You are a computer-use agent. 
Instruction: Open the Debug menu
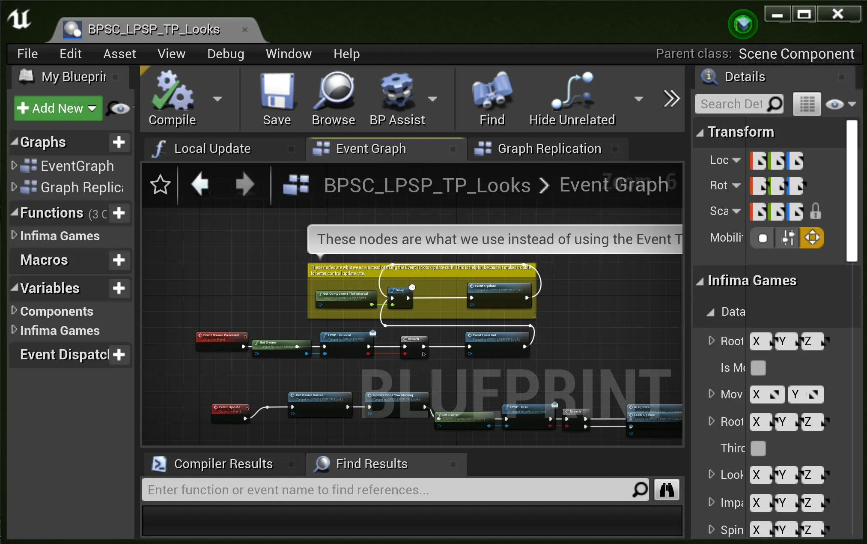pos(226,54)
